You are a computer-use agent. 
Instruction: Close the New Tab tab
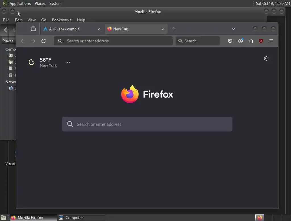163,29
